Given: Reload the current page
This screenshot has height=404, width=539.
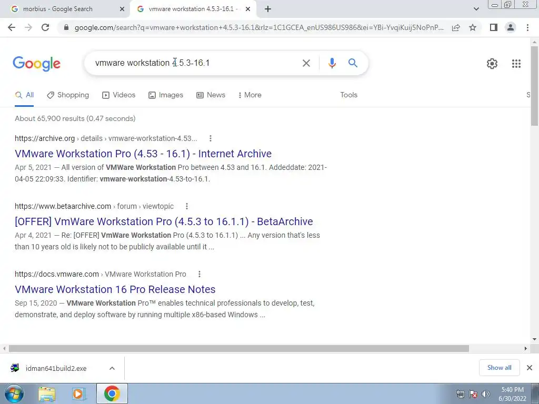Looking at the screenshot, I should click(x=45, y=27).
